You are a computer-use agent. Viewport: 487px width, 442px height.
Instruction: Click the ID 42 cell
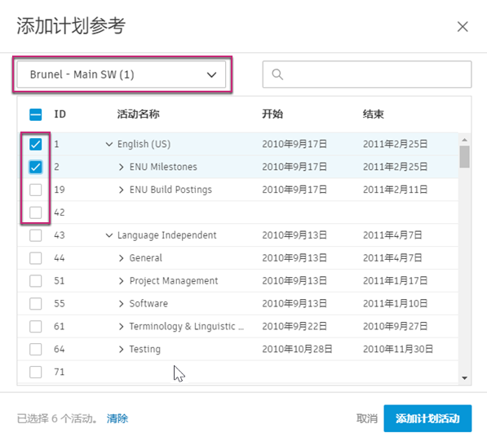60,212
